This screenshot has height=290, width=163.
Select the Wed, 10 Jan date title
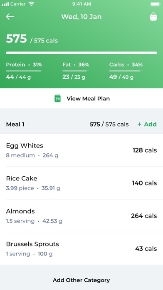tap(81, 17)
